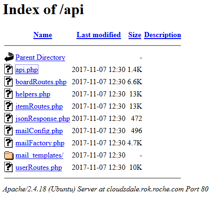Viewport: 212px width, 198px height.
Task: Sort listing by Name column
Action: (x=43, y=35)
